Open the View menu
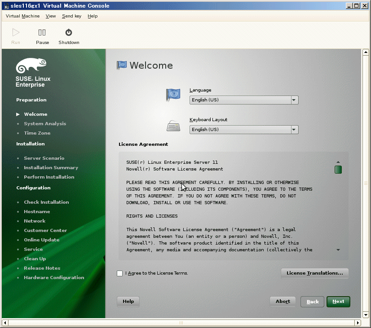The width and height of the screenshot is (371, 328). point(51,16)
